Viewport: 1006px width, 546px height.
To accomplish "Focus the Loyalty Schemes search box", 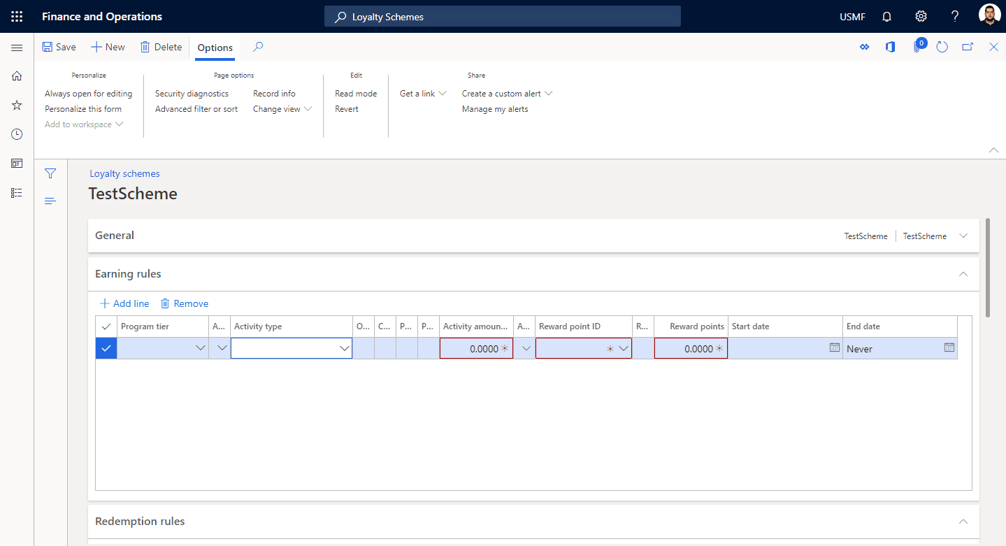I will (x=503, y=17).
